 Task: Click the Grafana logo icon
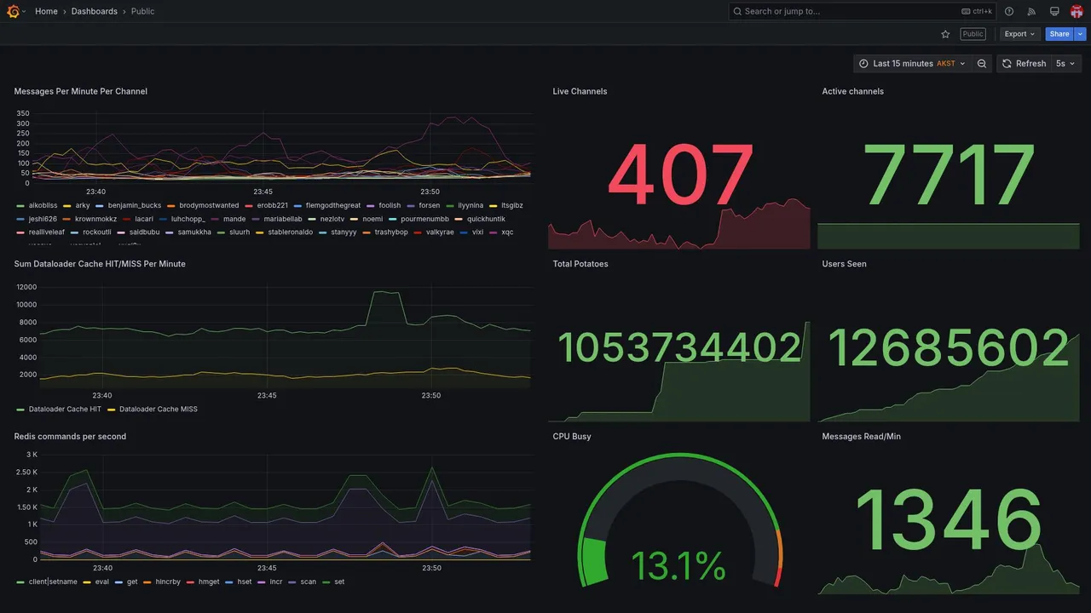pos(14,11)
